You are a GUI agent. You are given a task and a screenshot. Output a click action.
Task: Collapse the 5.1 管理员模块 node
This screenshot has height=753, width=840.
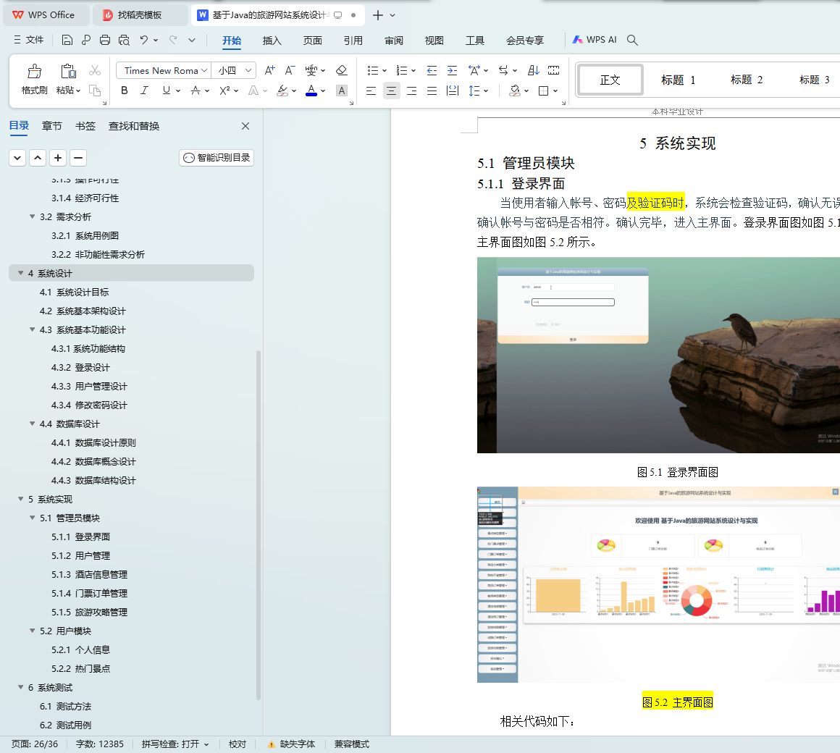click(32, 518)
